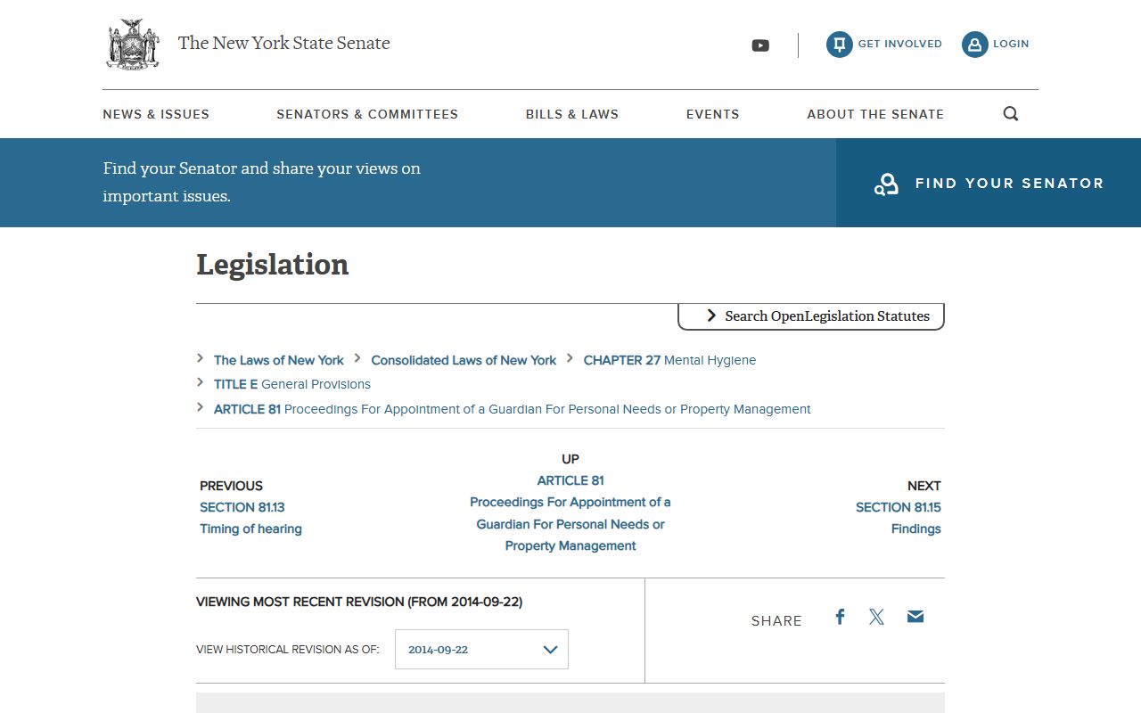
Task: Click the SHARE label
Action: (776, 621)
